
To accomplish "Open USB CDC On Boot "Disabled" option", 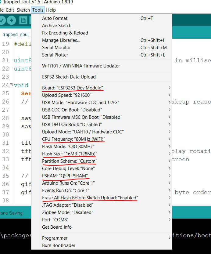I will click(x=102, y=110).
